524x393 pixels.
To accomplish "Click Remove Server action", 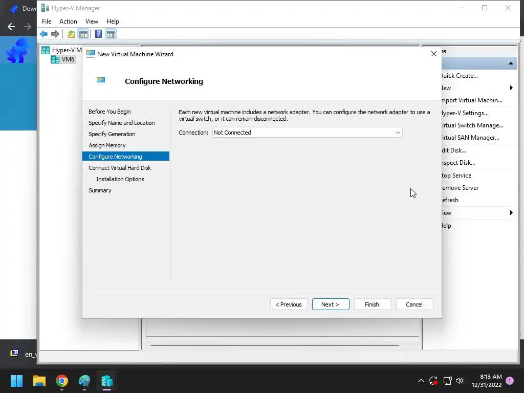I will (460, 188).
